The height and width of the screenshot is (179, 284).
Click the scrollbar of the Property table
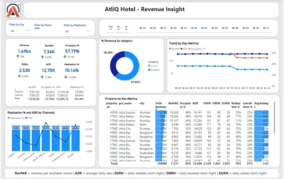pos(275,118)
